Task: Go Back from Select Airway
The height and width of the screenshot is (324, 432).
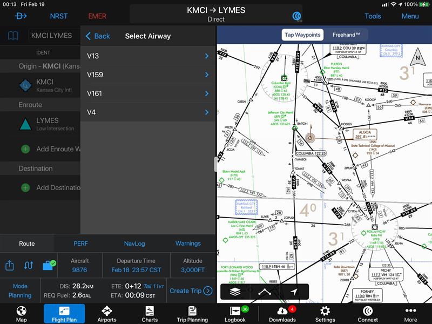Action: coord(98,36)
